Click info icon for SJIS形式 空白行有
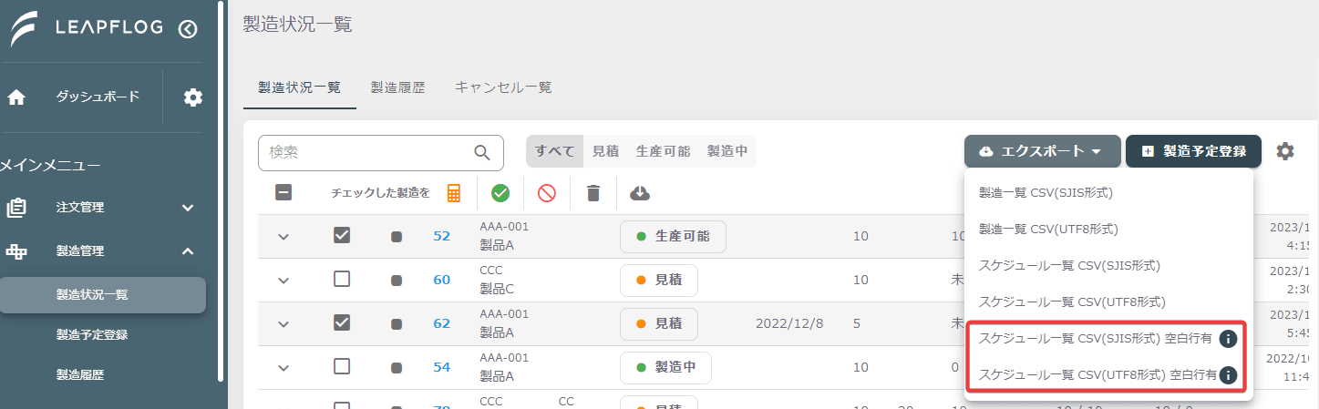 coord(1228,339)
